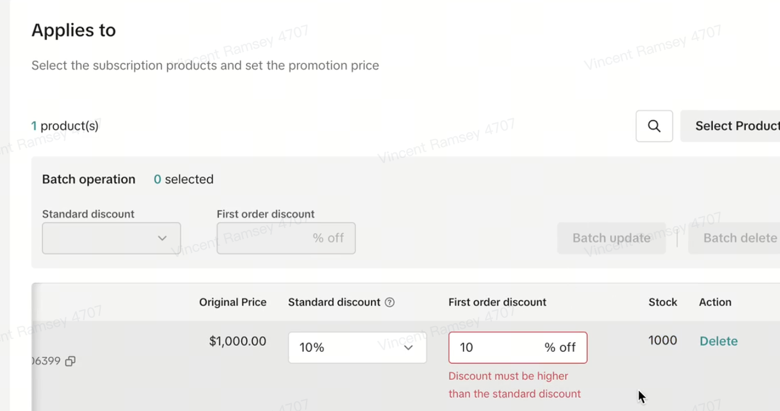Expand the product row's 10% Standard discount dropdown

tap(357, 348)
